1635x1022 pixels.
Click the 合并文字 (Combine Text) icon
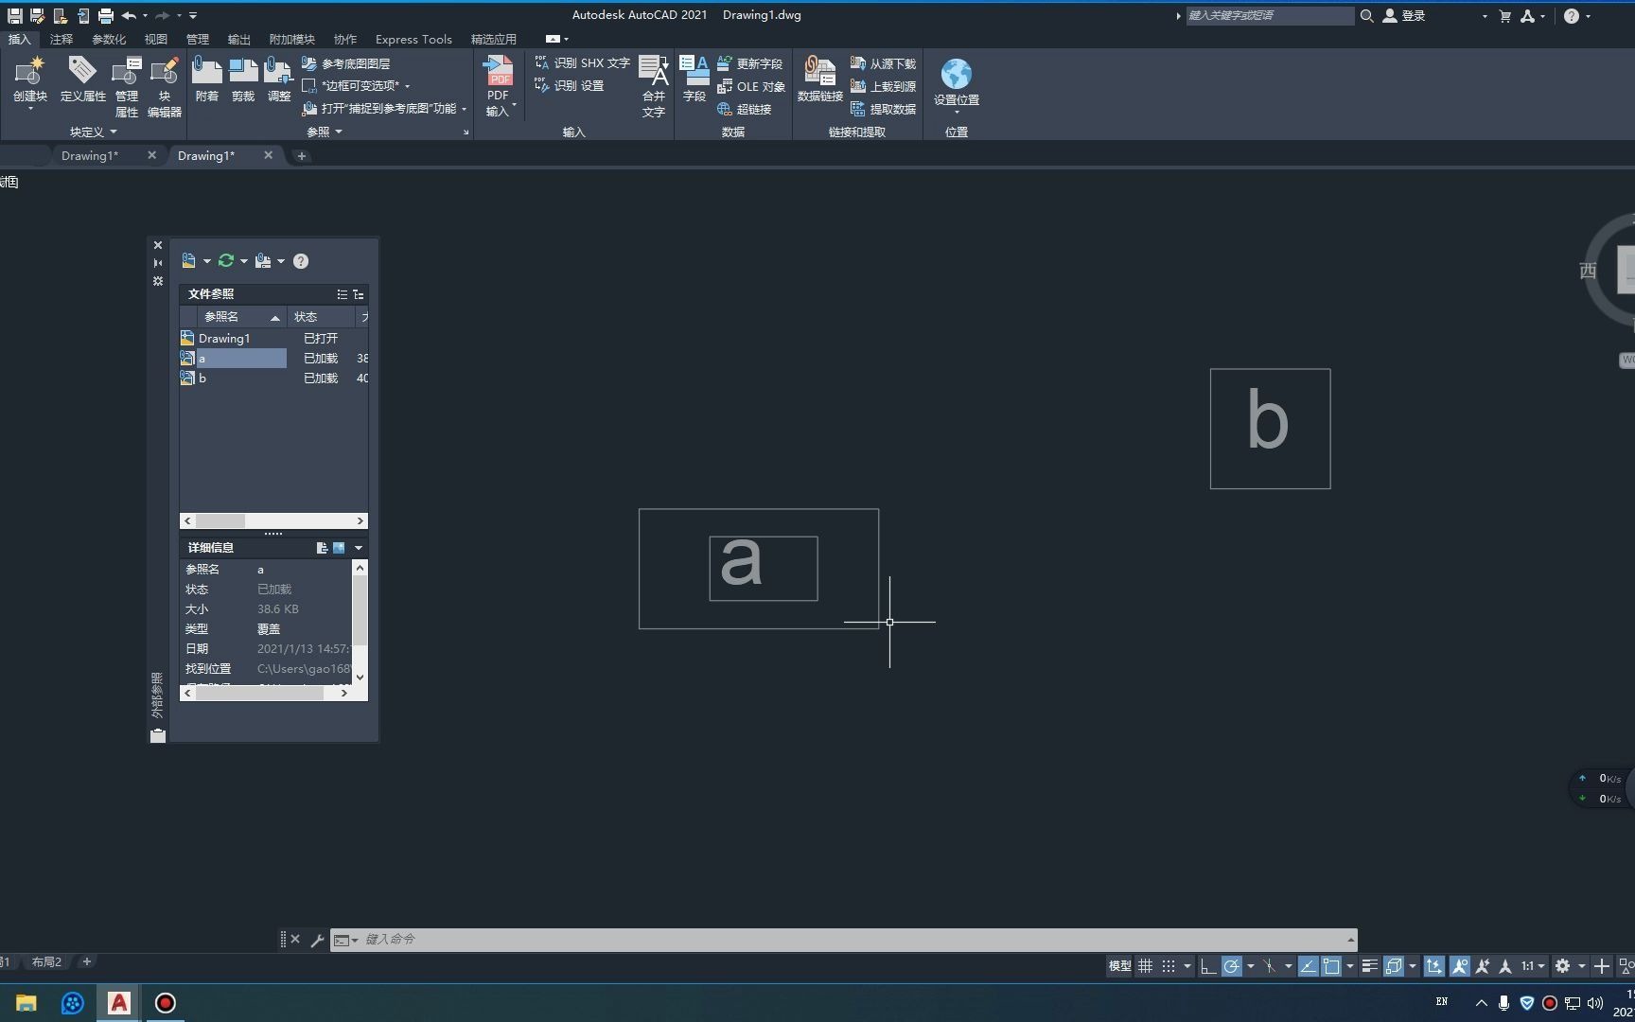[x=654, y=71]
